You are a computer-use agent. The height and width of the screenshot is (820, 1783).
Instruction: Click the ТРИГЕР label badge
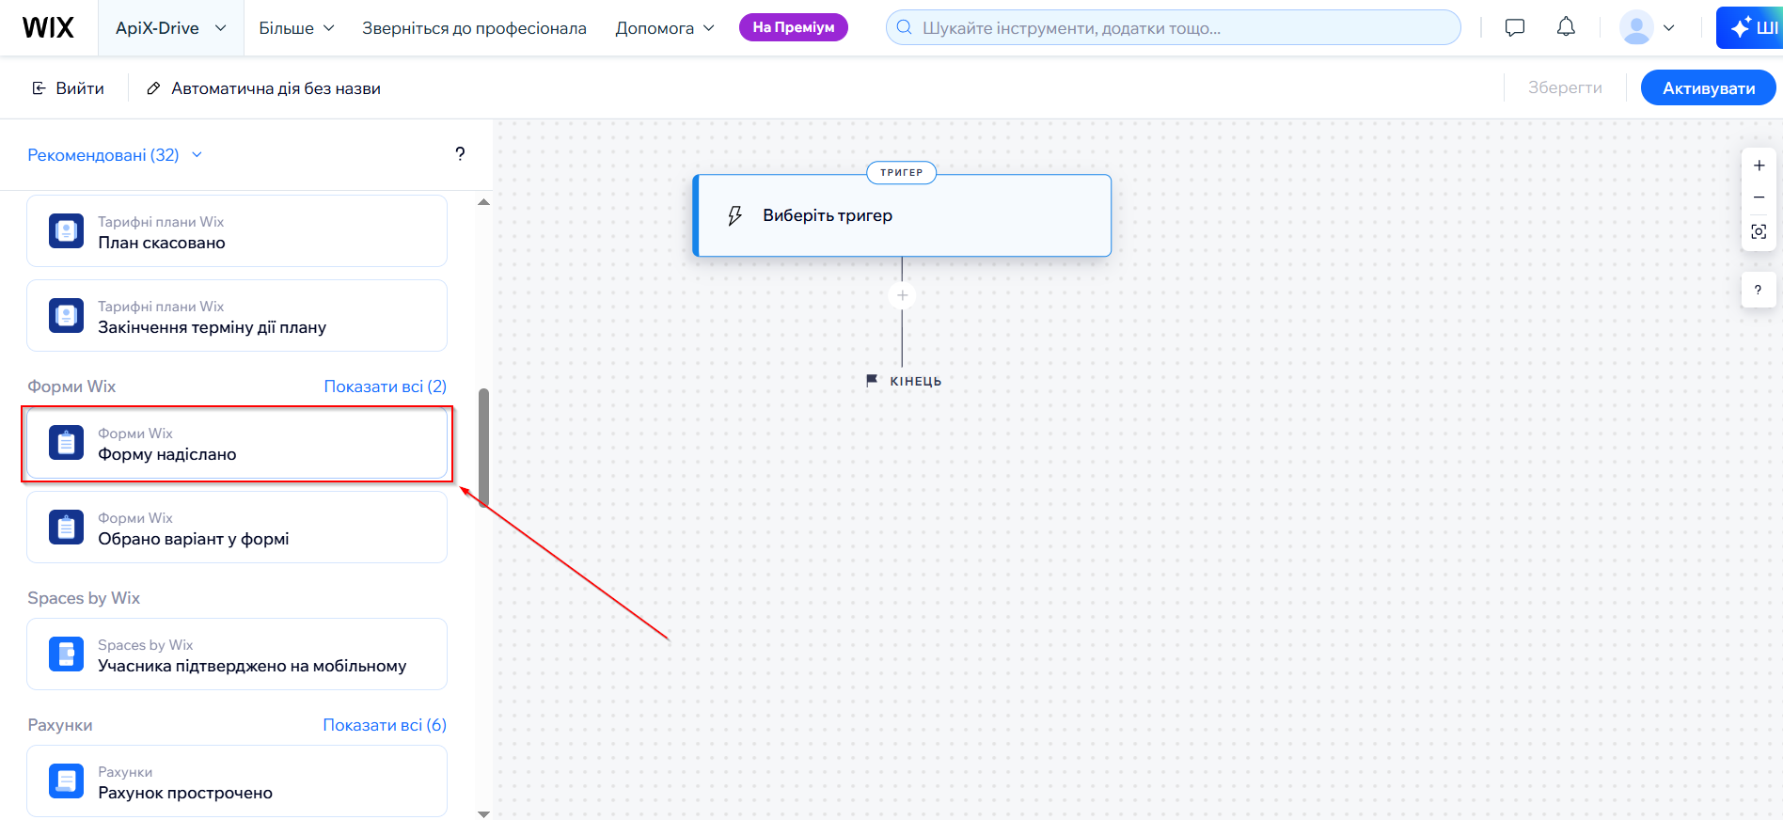(x=902, y=172)
